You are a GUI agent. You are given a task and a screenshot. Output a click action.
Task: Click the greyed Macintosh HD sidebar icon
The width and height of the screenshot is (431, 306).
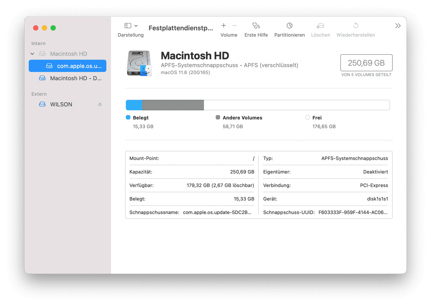click(x=43, y=54)
